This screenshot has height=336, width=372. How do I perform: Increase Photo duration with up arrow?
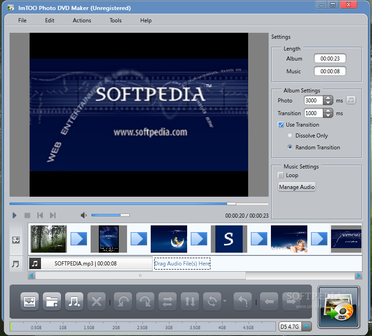point(328,98)
